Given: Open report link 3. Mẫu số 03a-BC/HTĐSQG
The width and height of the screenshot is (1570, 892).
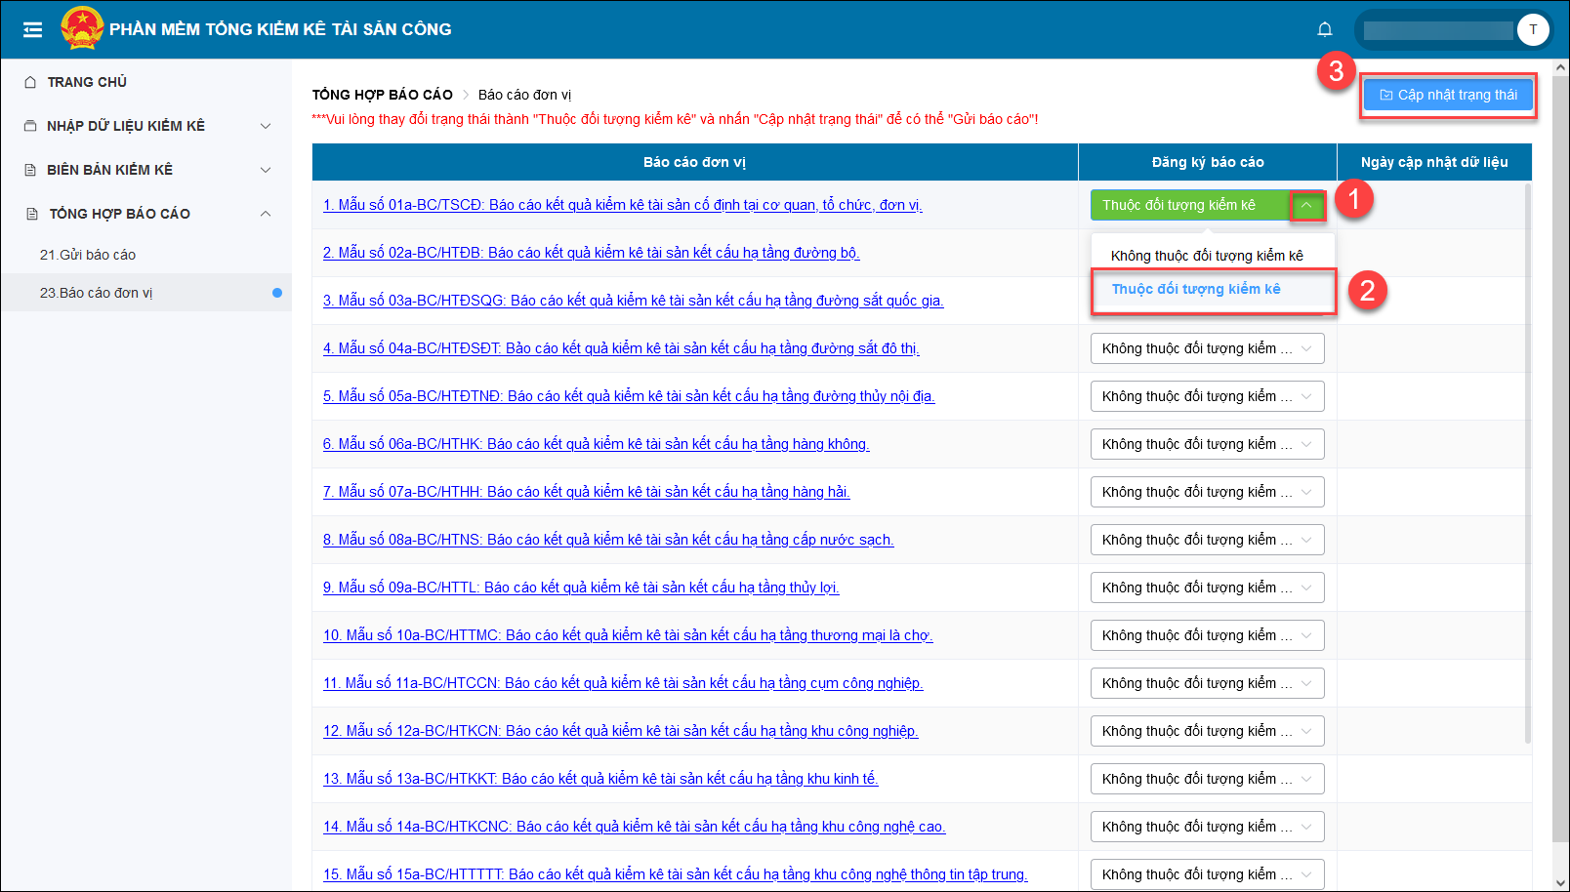Looking at the screenshot, I should pyautogui.click(x=633, y=301).
